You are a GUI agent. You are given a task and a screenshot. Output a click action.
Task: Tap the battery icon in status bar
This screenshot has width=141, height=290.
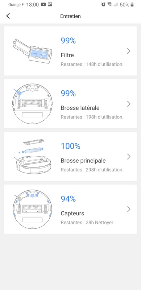tap(132, 5)
